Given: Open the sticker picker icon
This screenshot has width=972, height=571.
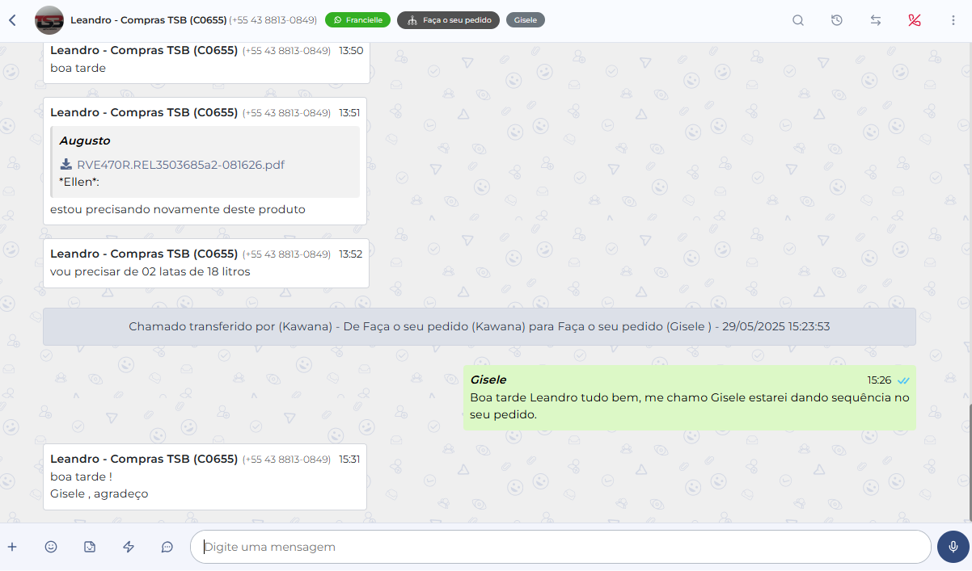Looking at the screenshot, I should (x=90, y=547).
